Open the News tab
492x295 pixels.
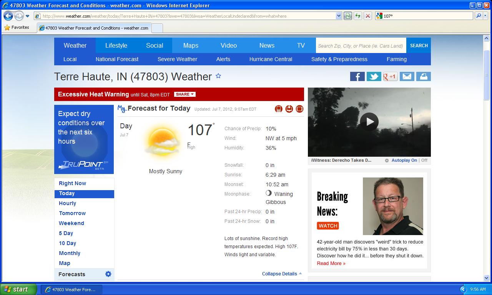267,45
